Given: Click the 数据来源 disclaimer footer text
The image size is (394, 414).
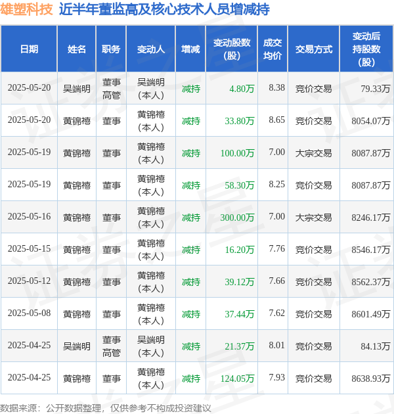Looking at the screenshot, I should click(106, 408).
